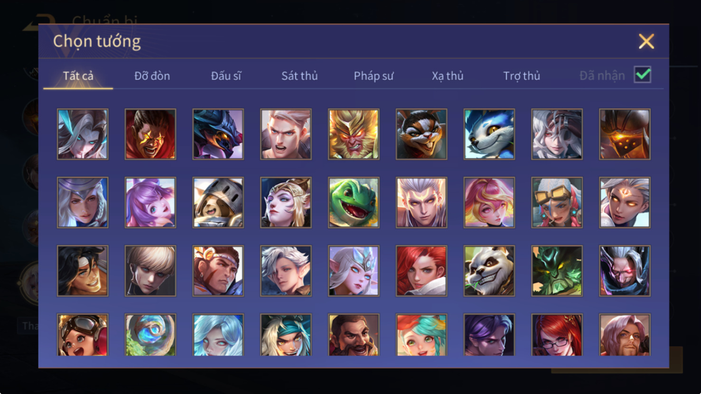
Task: Select the blue wolf hero portrait
Action: pos(489,134)
